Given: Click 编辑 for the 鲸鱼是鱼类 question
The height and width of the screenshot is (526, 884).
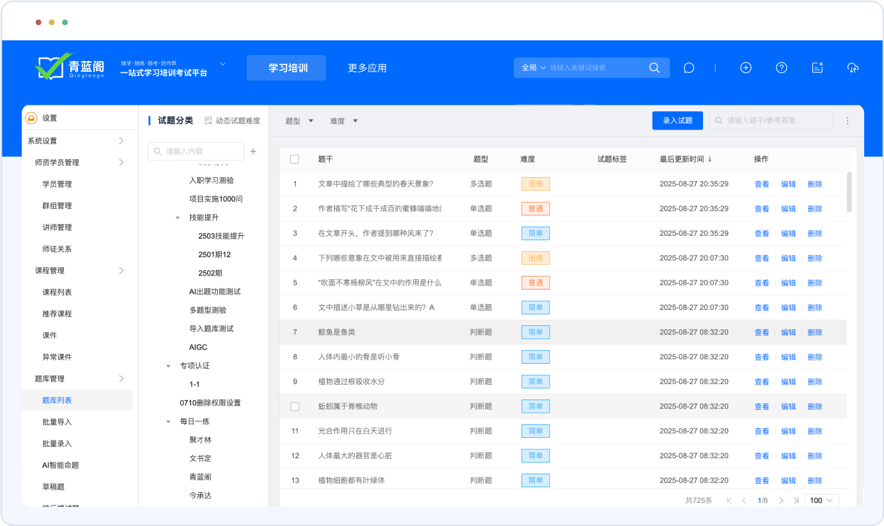Looking at the screenshot, I should point(788,332).
